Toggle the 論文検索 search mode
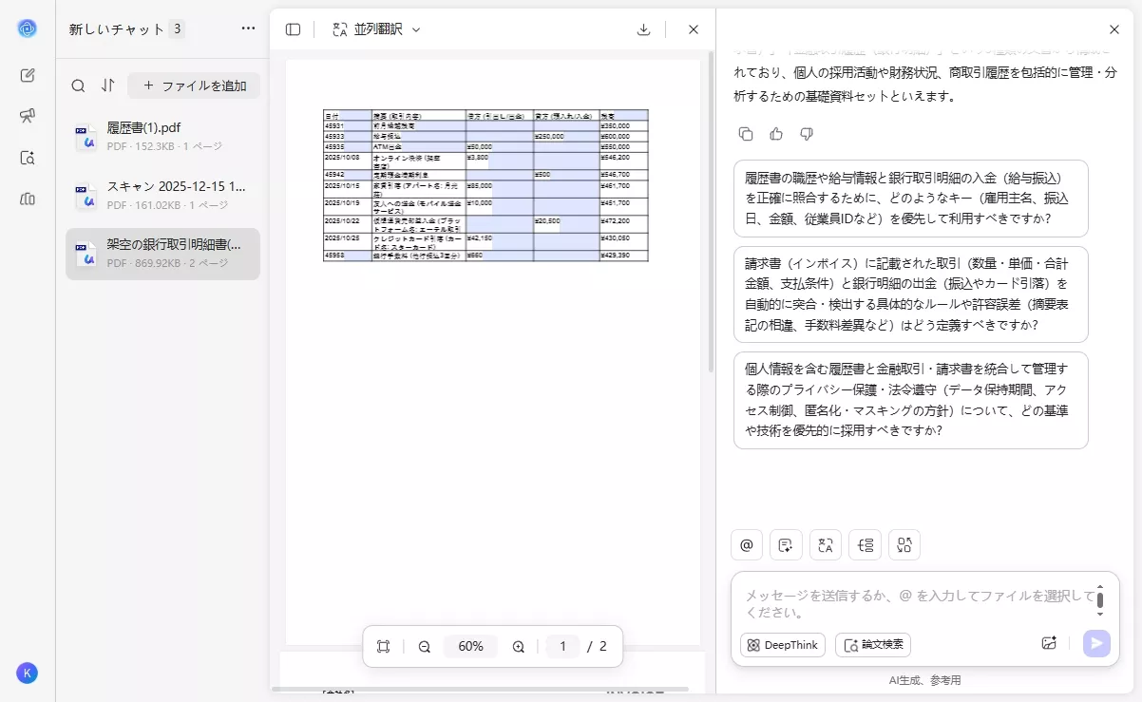The image size is (1142, 702). (x=872, y=645)
